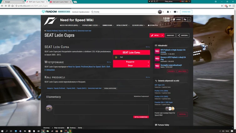236x133 pixels.
Task: Click the volume icon in system tray
Action: 223,131
